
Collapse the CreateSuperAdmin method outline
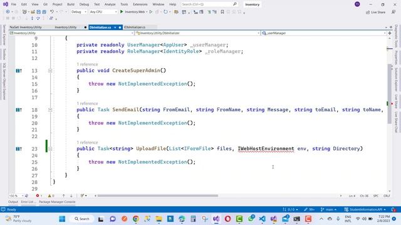50,71
